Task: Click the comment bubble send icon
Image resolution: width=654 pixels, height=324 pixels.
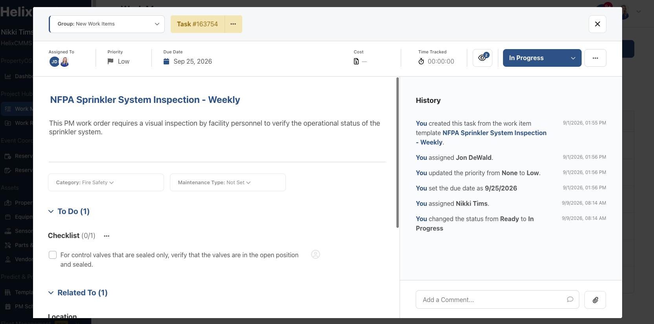Action: tap(570, 300)
